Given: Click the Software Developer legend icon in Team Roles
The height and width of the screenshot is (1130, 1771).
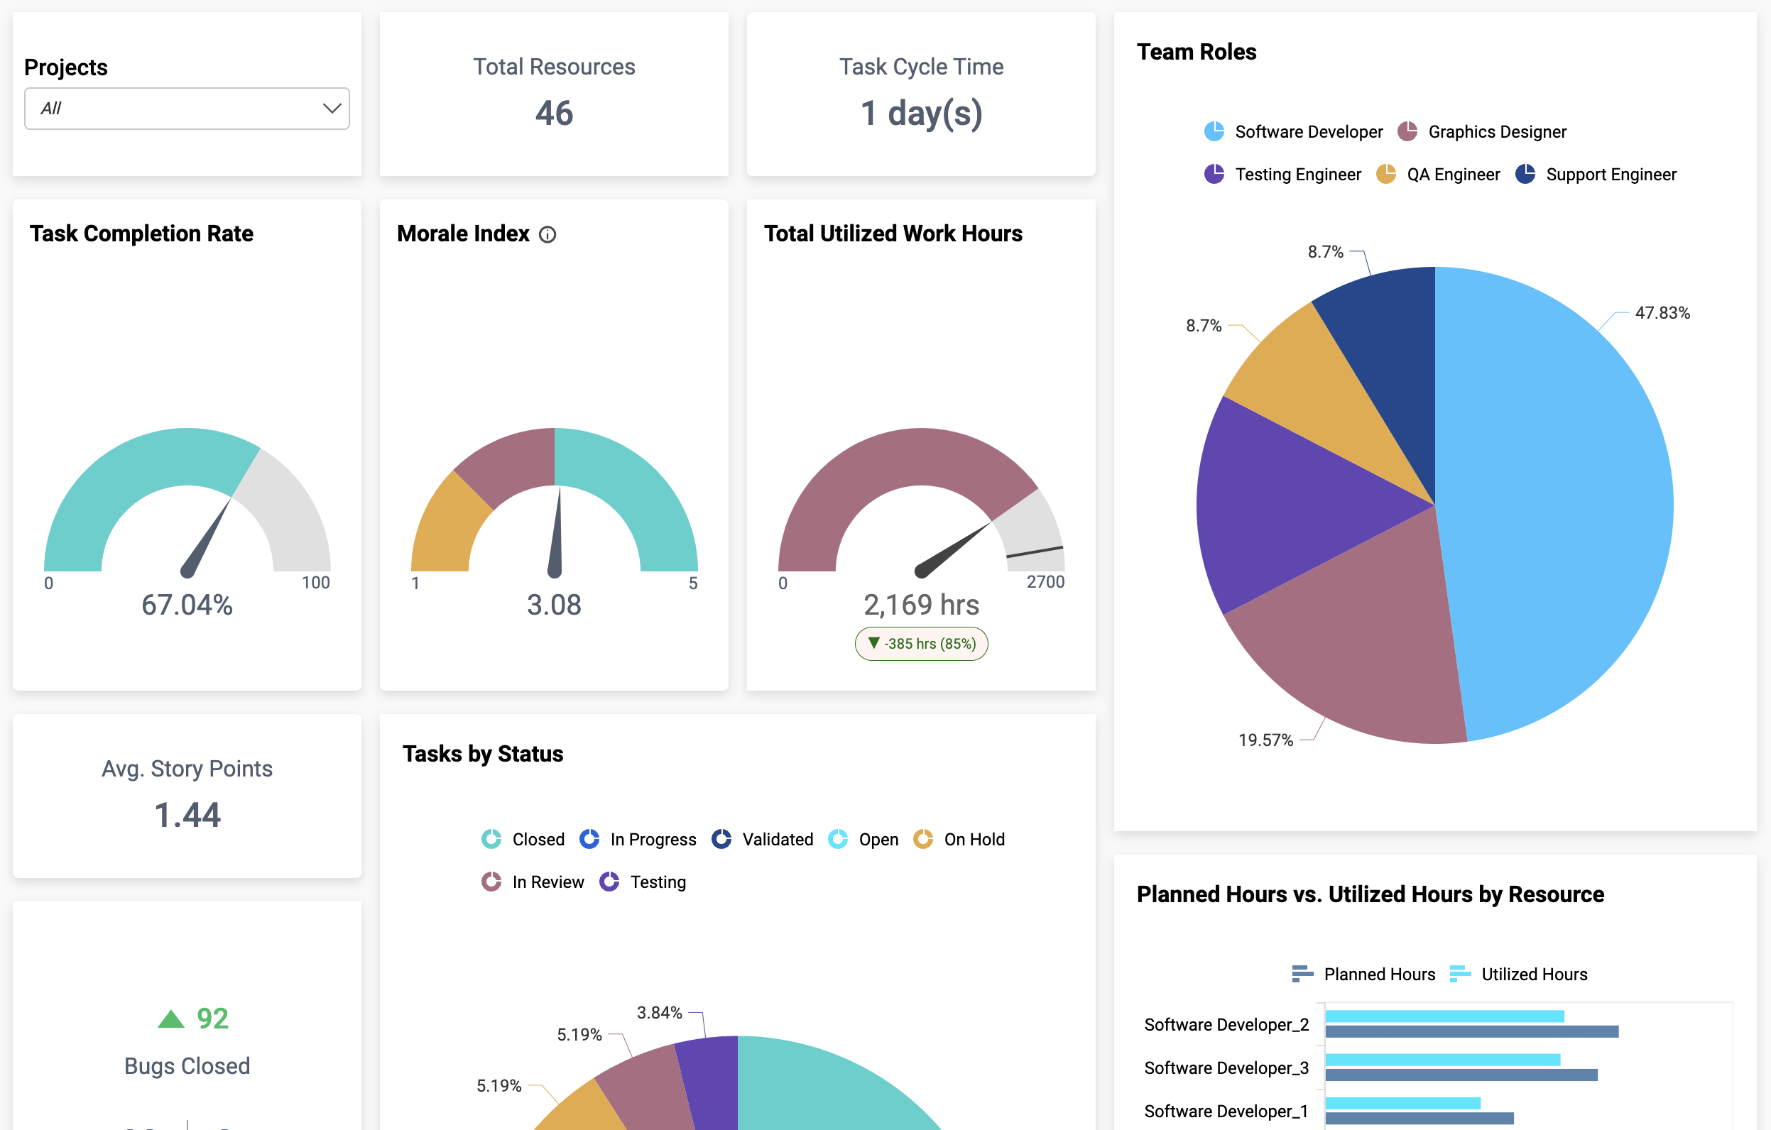Looking at the screenshot, I should click(1214, 131).
